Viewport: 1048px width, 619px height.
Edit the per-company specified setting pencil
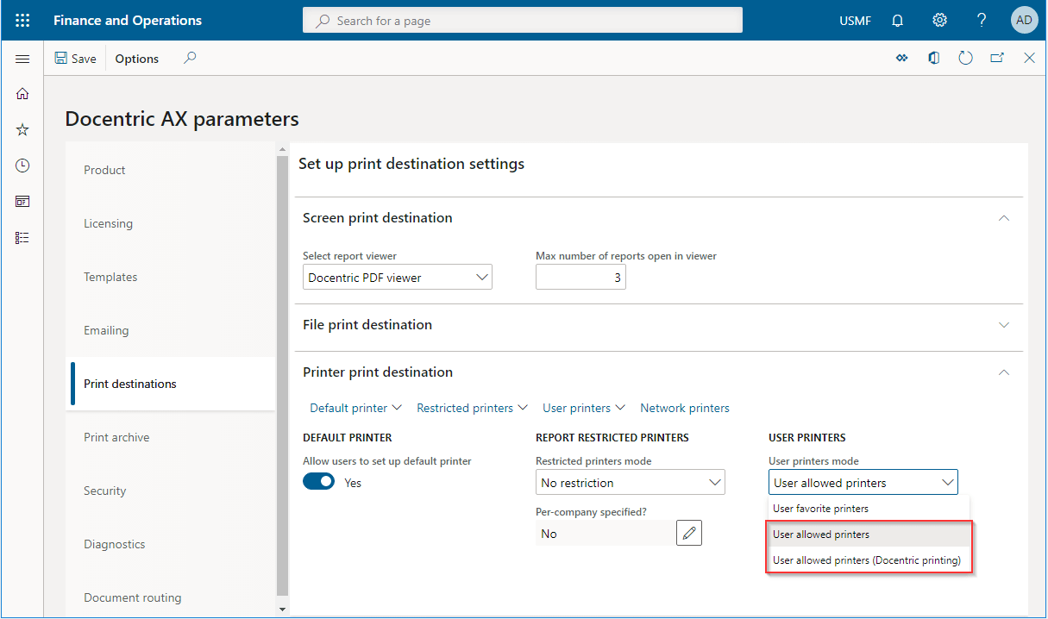click(688, 533)
